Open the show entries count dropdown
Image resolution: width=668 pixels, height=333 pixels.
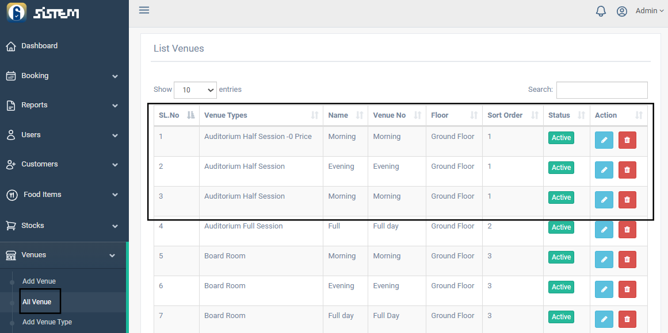[195, 90]
